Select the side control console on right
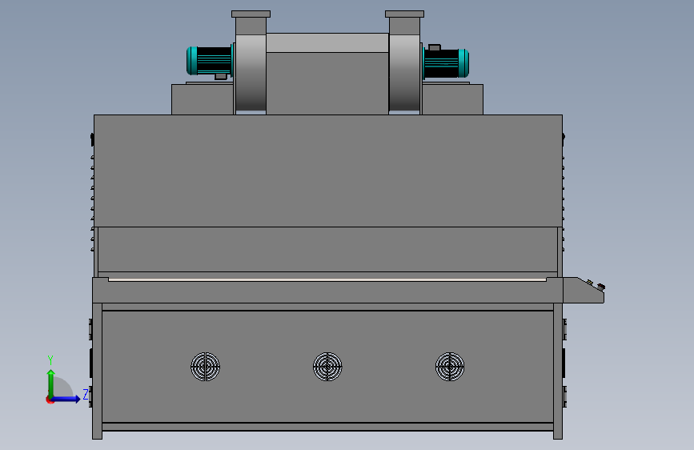This screenshot has height=450, width=694. pyautogui.click(x=584, y=291)
